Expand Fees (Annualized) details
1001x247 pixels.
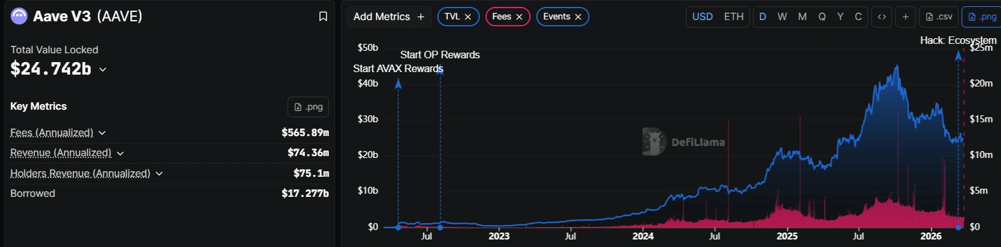coord(102,133)
